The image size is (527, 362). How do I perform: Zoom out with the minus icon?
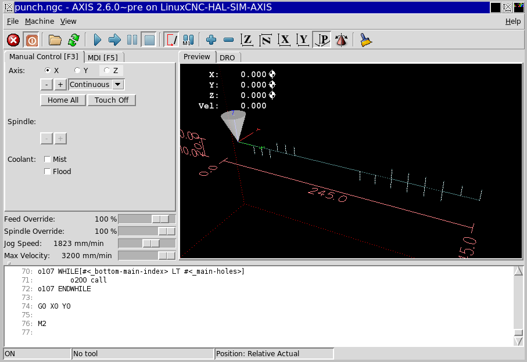pyautogui.click(x=228, y=40)
